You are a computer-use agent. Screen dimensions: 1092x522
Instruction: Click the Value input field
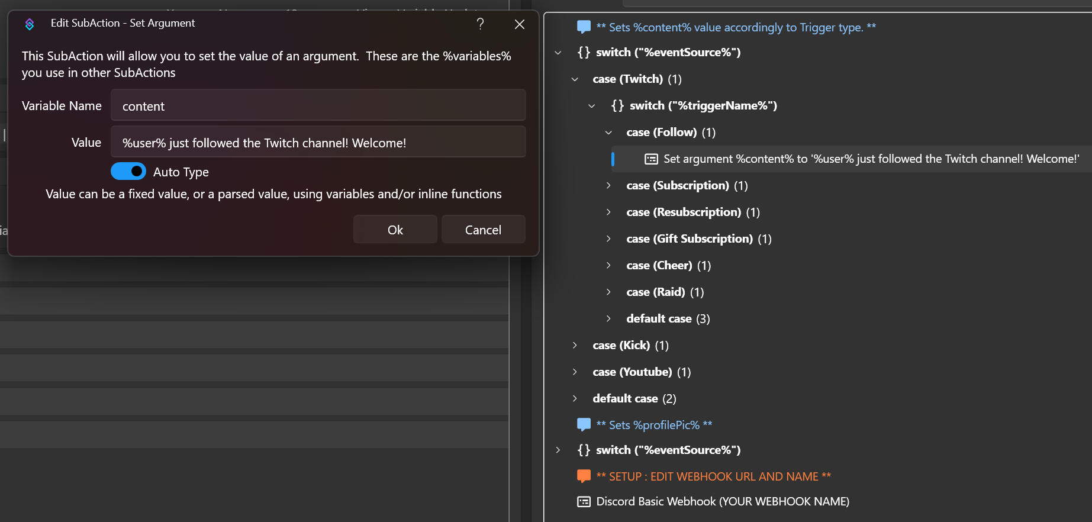click(318, 142)
